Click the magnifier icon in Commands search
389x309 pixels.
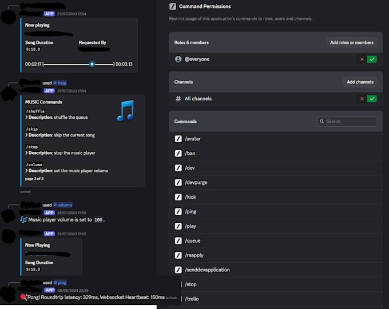pyautogui.click(x=321, y=122)
